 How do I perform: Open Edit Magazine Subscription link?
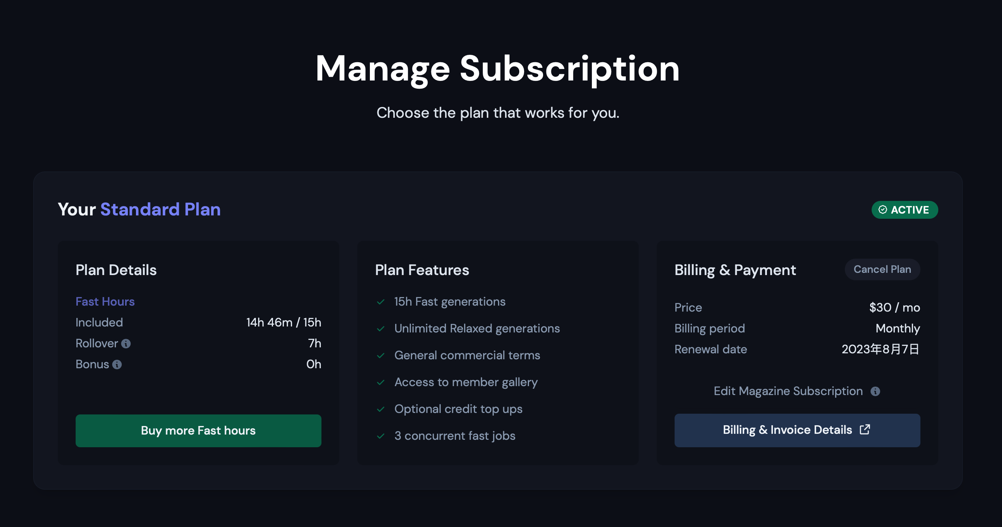click(788, 391)
